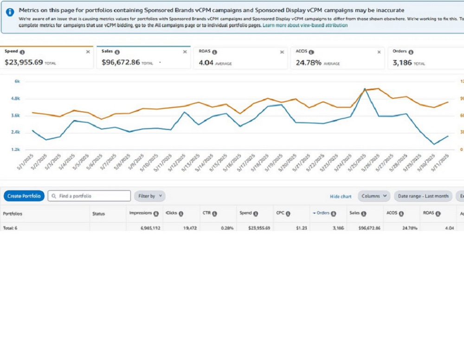Select the ACOS metric card
Image resolution: width=464 pixels, height=348 pixels.
coord(338,58)
